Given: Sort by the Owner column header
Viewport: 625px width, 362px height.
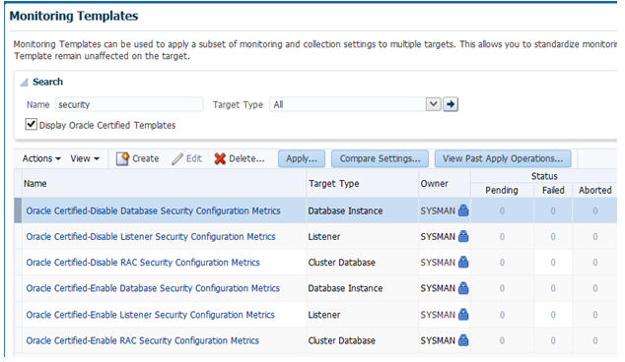Looking at the screenshot, I should pyautogui.click(x=434, y=184).
